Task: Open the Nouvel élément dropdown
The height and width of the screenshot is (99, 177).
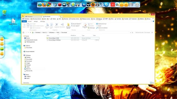Action: coord(76,24)
